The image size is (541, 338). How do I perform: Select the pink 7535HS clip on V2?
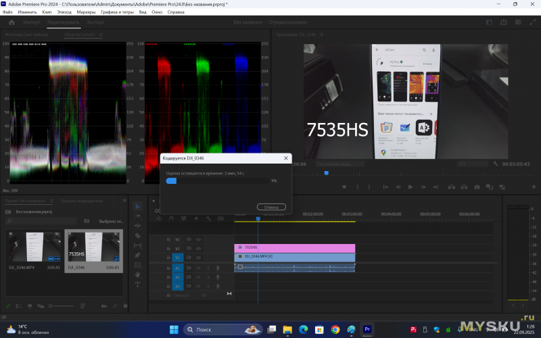click(295, 247)
